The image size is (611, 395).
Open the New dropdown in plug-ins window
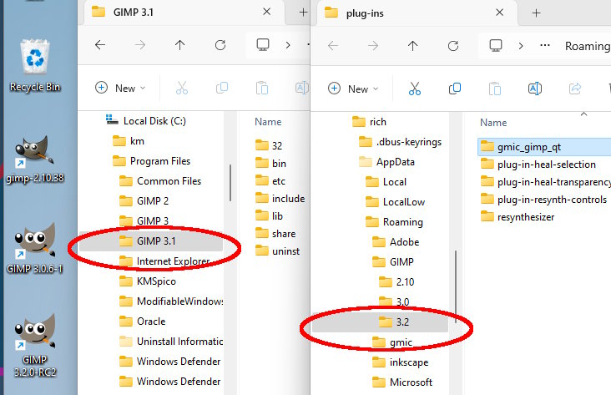[x=353, y=89]
